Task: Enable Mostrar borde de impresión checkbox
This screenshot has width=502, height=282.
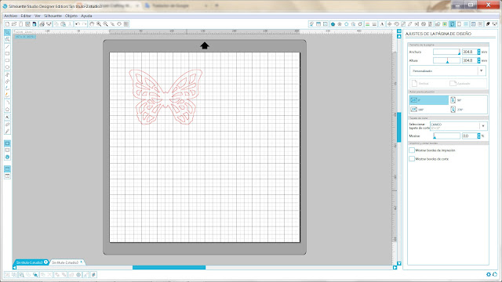Action: [x=412, y=150]
